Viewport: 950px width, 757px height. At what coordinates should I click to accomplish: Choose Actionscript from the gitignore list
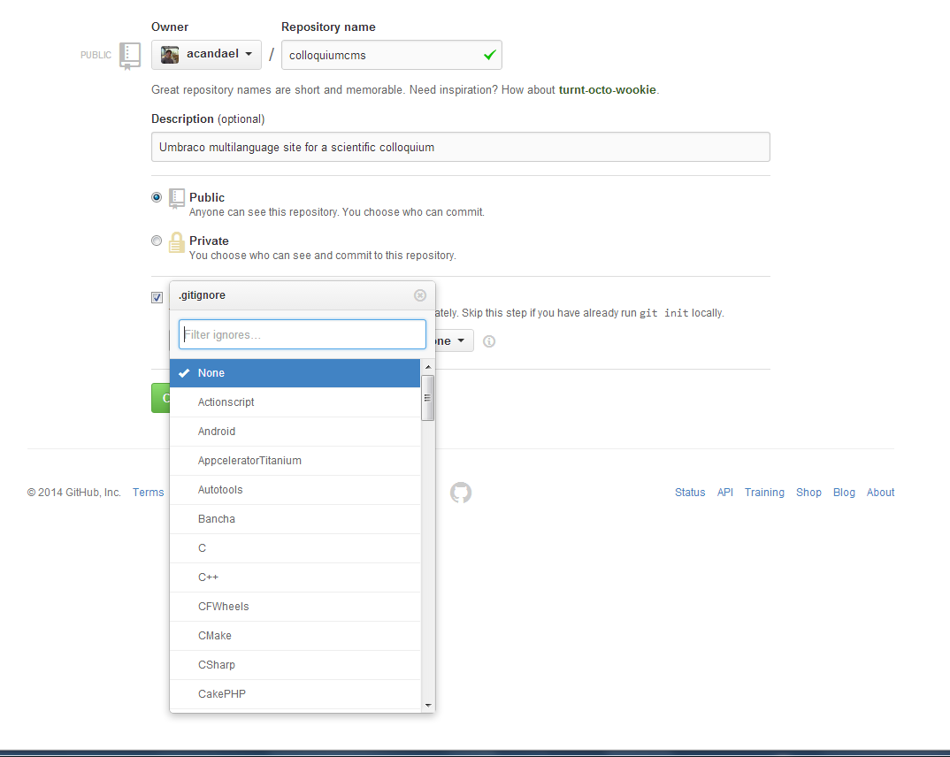click(x=295, y=402)
